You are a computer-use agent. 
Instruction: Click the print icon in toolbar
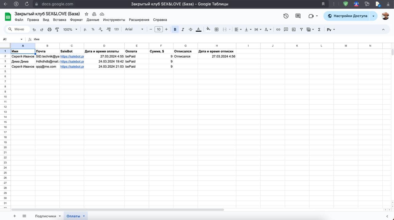(50, 30)
